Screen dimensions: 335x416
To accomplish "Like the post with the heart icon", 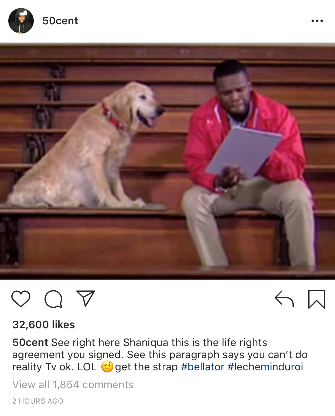I will (21, 299).
